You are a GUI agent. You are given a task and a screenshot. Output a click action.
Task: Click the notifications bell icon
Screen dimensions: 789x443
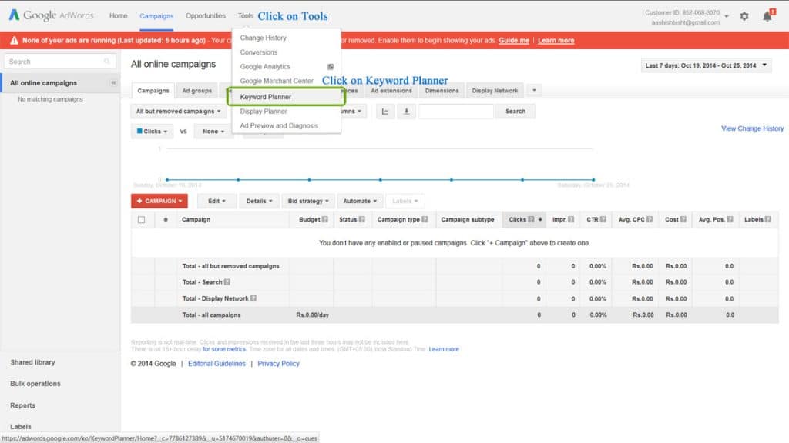767,15
